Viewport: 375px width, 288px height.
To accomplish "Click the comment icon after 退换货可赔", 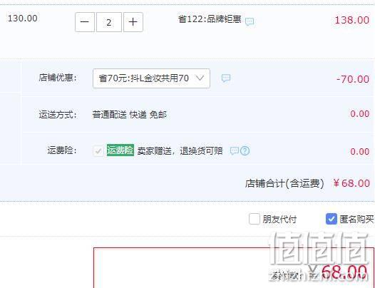I will coord(234,151).
